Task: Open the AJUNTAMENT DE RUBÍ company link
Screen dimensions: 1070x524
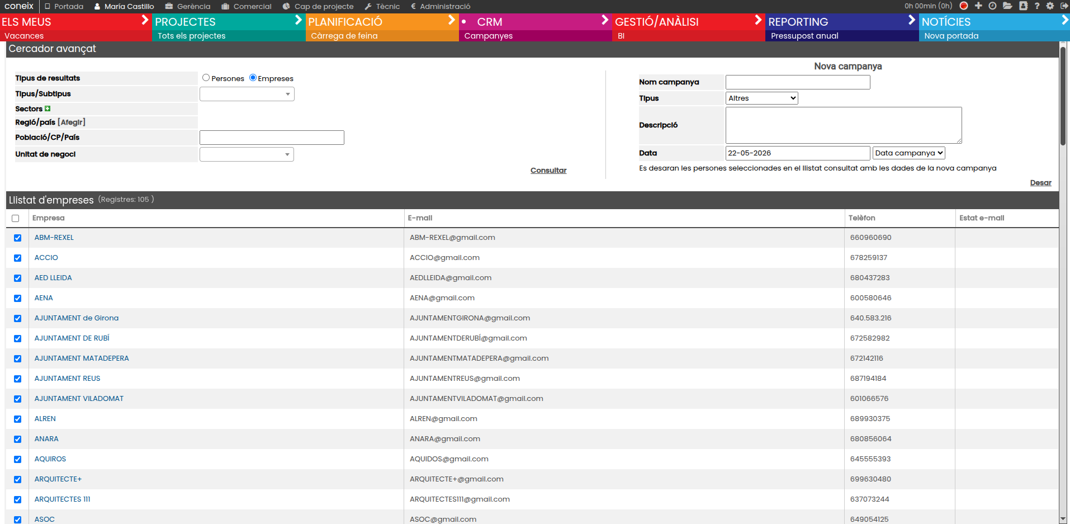Action: (x=72, y=338)
